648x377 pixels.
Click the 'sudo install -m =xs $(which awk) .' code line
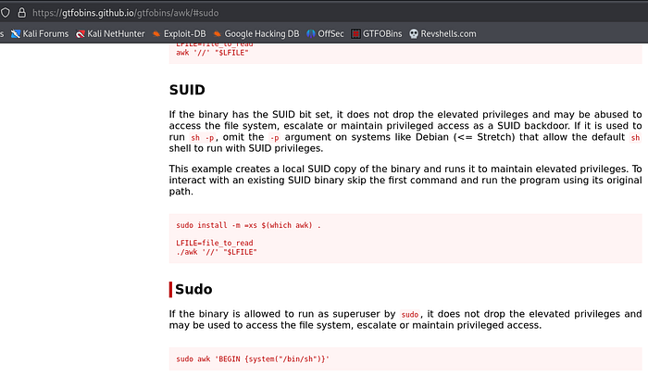tap(248, 225)
